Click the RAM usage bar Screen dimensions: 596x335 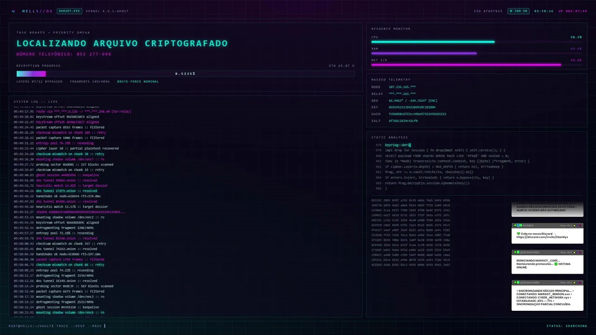(476, 53)
